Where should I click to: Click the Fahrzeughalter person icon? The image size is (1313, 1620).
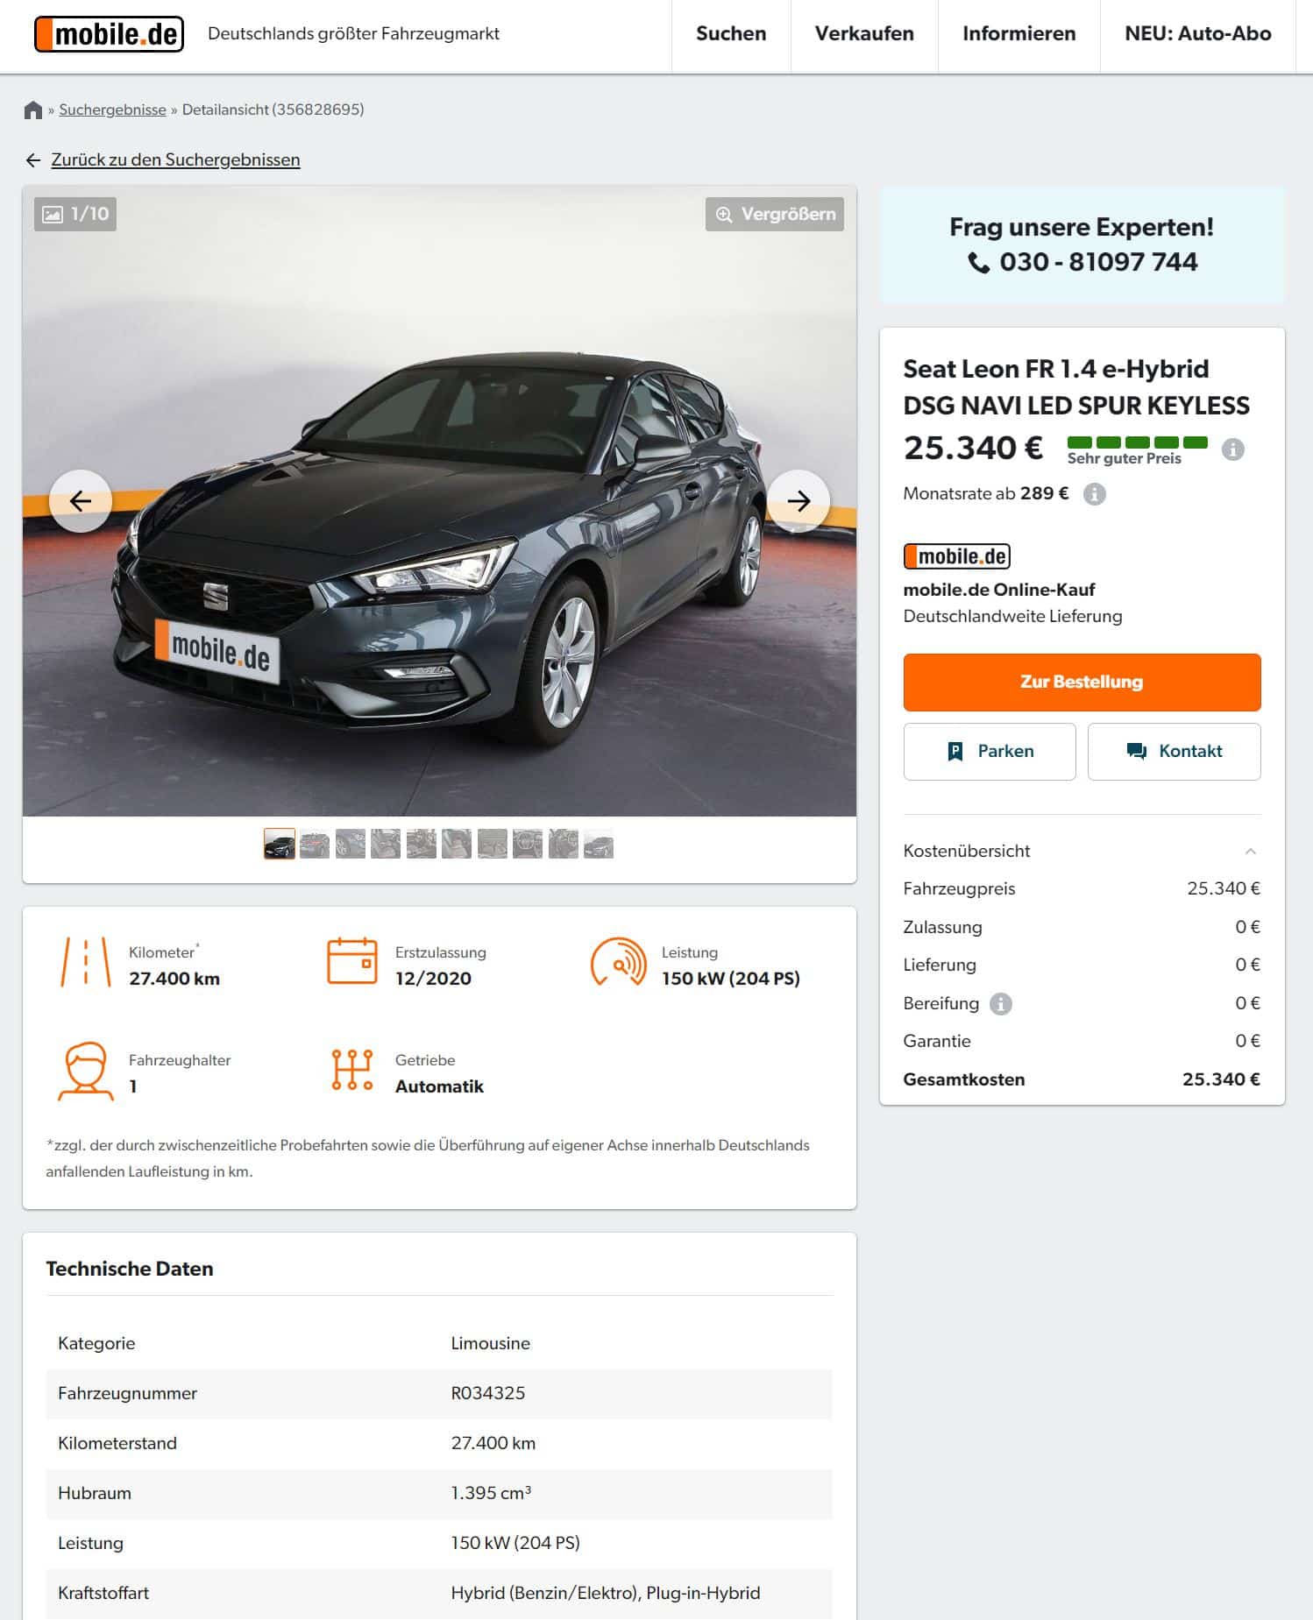pyautogui.click(x=85, y=1071)
